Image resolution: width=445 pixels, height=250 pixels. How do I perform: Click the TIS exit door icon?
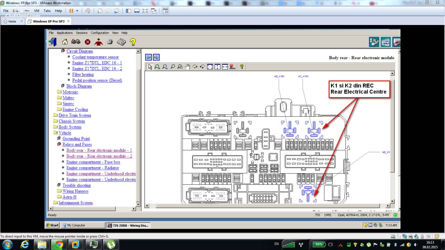coord(52,42)
